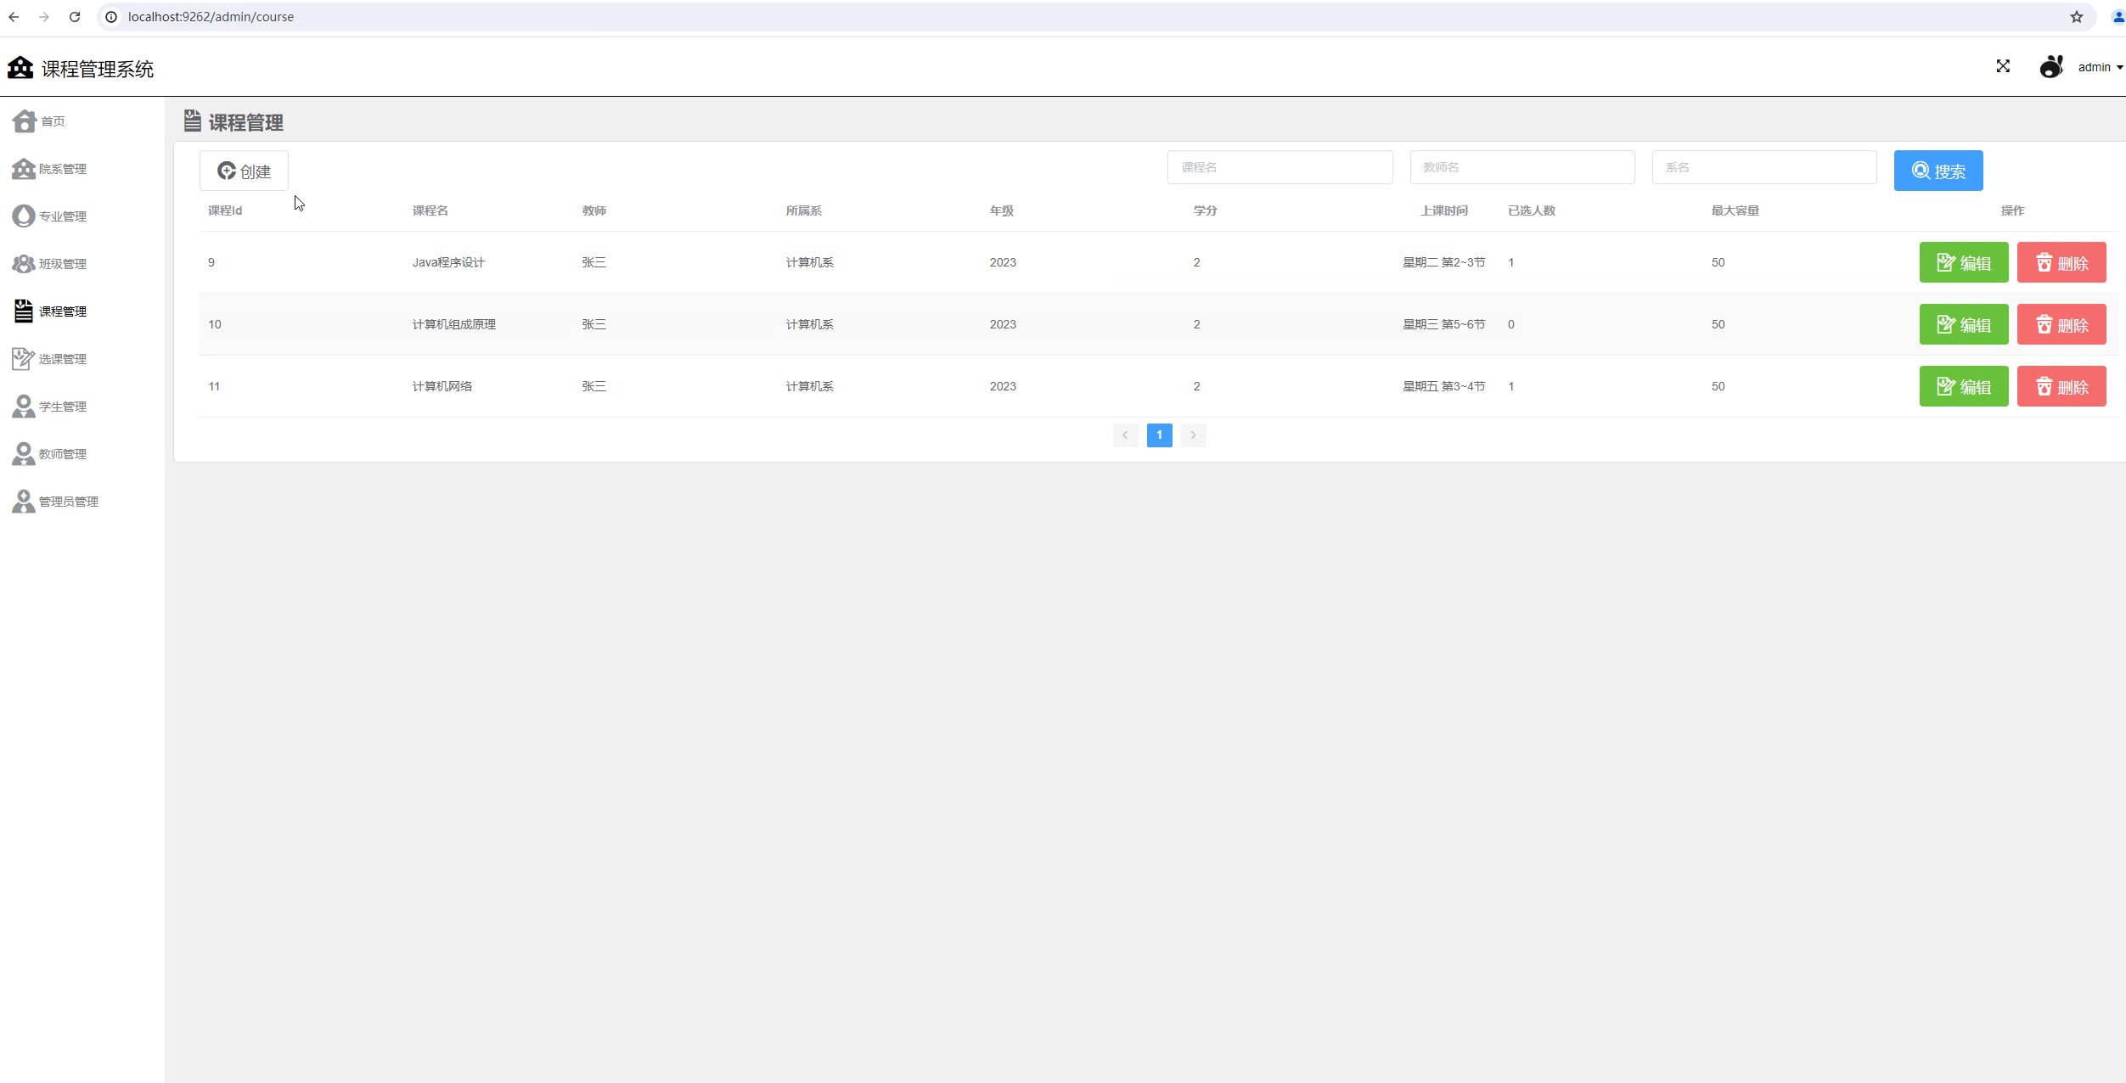Open 班级管理 in the sidebar
The width and height of the screenshot is (2126, 1083).
[x=63, y=264]
